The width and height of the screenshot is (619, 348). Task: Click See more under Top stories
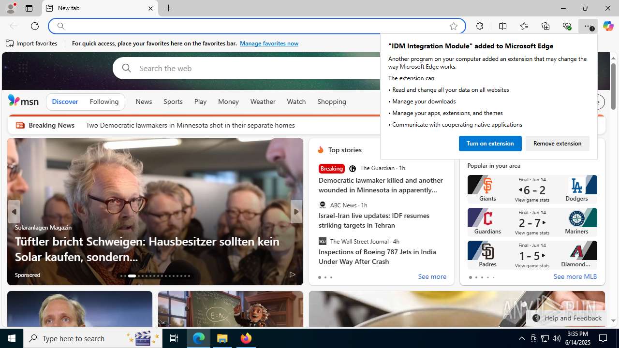click(x=432, y=277)
